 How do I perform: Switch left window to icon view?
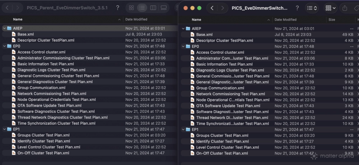[x=131, y=8]
